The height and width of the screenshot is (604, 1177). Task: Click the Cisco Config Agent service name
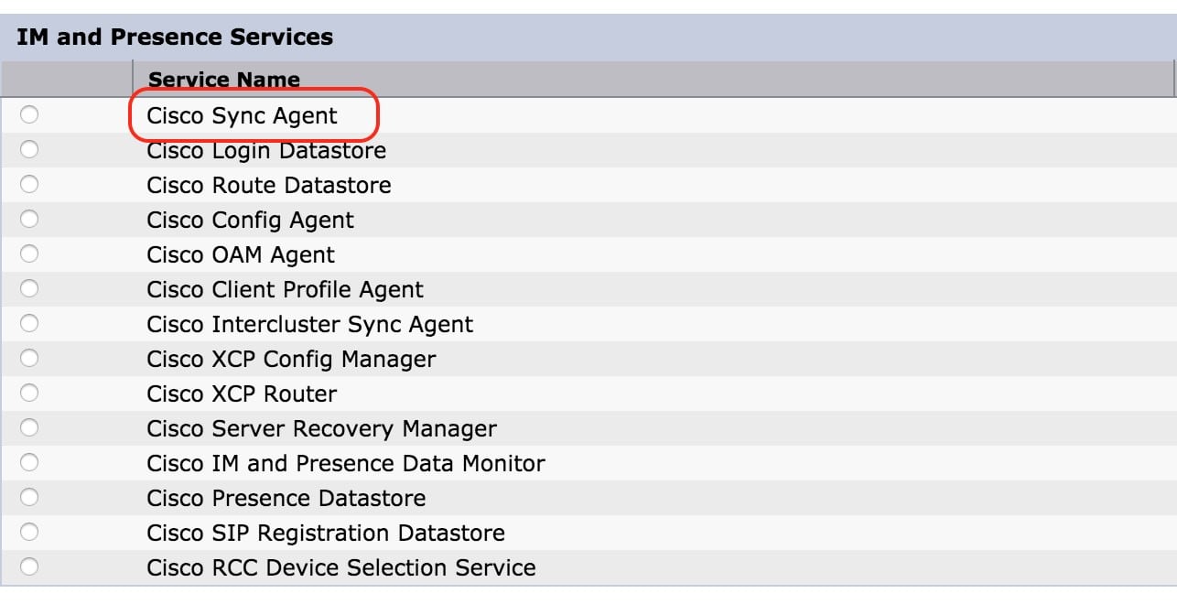[250, 221]
